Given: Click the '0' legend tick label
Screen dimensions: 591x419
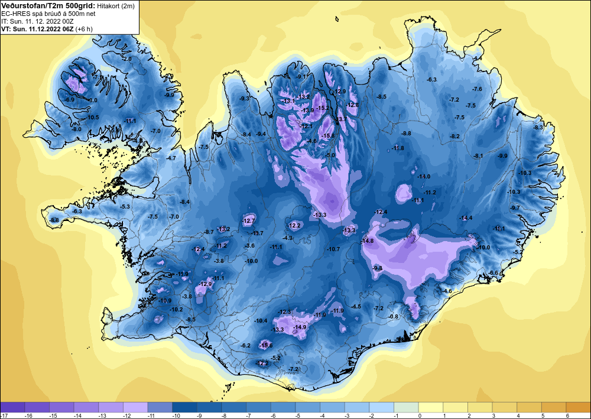Looking at the screenshot, I should 420,415.
